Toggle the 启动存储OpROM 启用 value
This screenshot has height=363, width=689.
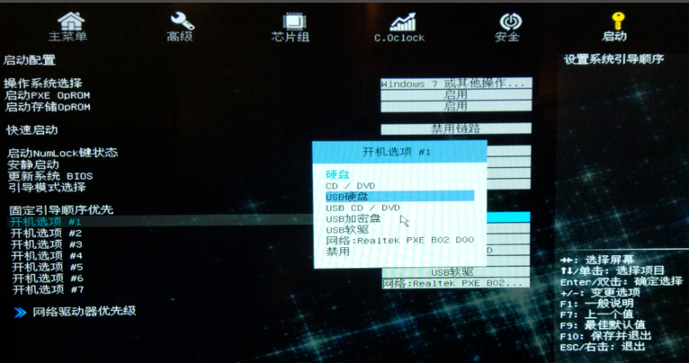pyautogui.click(x=455, y=106)
